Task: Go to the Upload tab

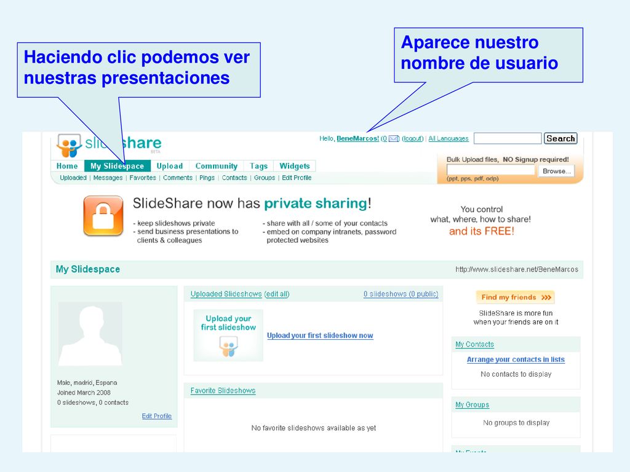Action: click(170, 166)
